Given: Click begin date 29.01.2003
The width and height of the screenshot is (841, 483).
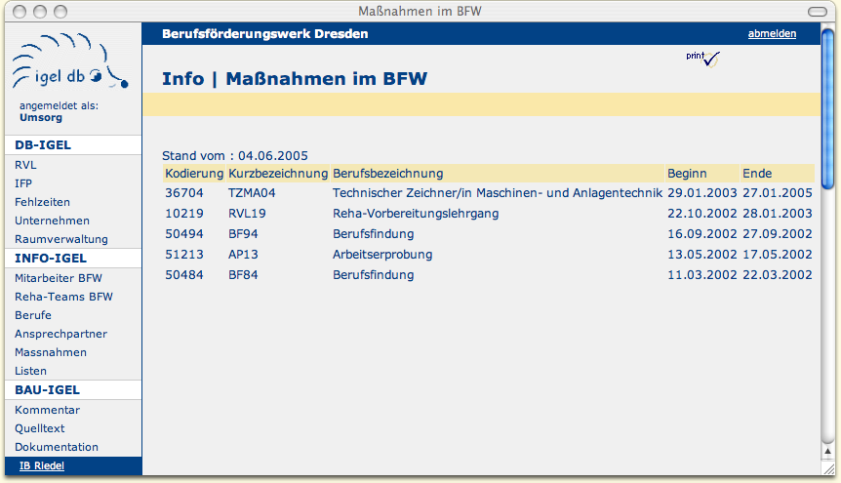Looking at the screenshot, I should pyautogui.click(x=702, y=193).
